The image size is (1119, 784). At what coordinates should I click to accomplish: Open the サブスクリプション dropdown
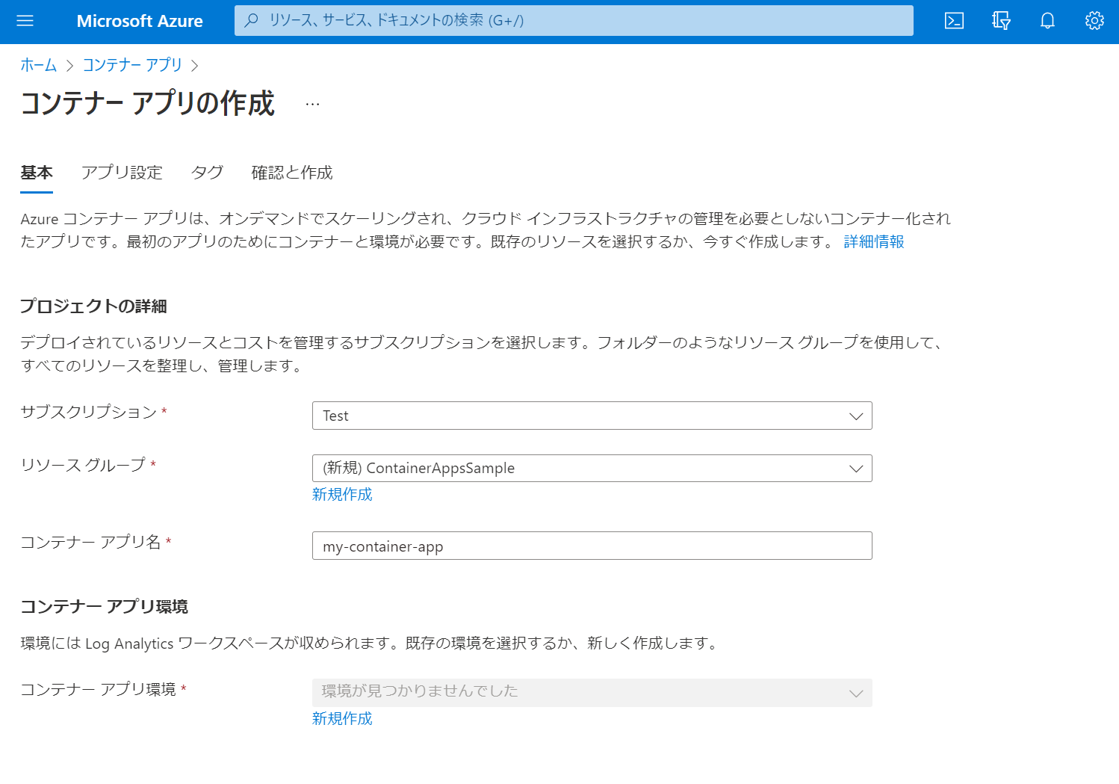(x=855, y=416)
